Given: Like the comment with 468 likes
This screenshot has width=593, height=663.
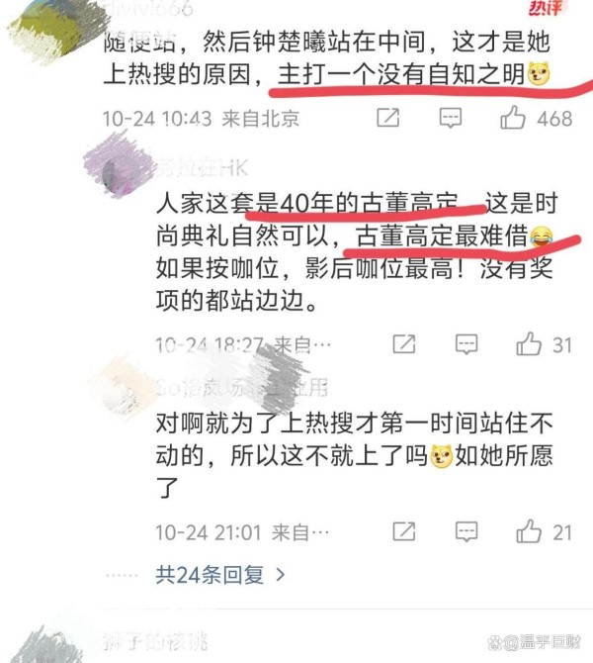Looking at the screenshot, I should (513, 118).
